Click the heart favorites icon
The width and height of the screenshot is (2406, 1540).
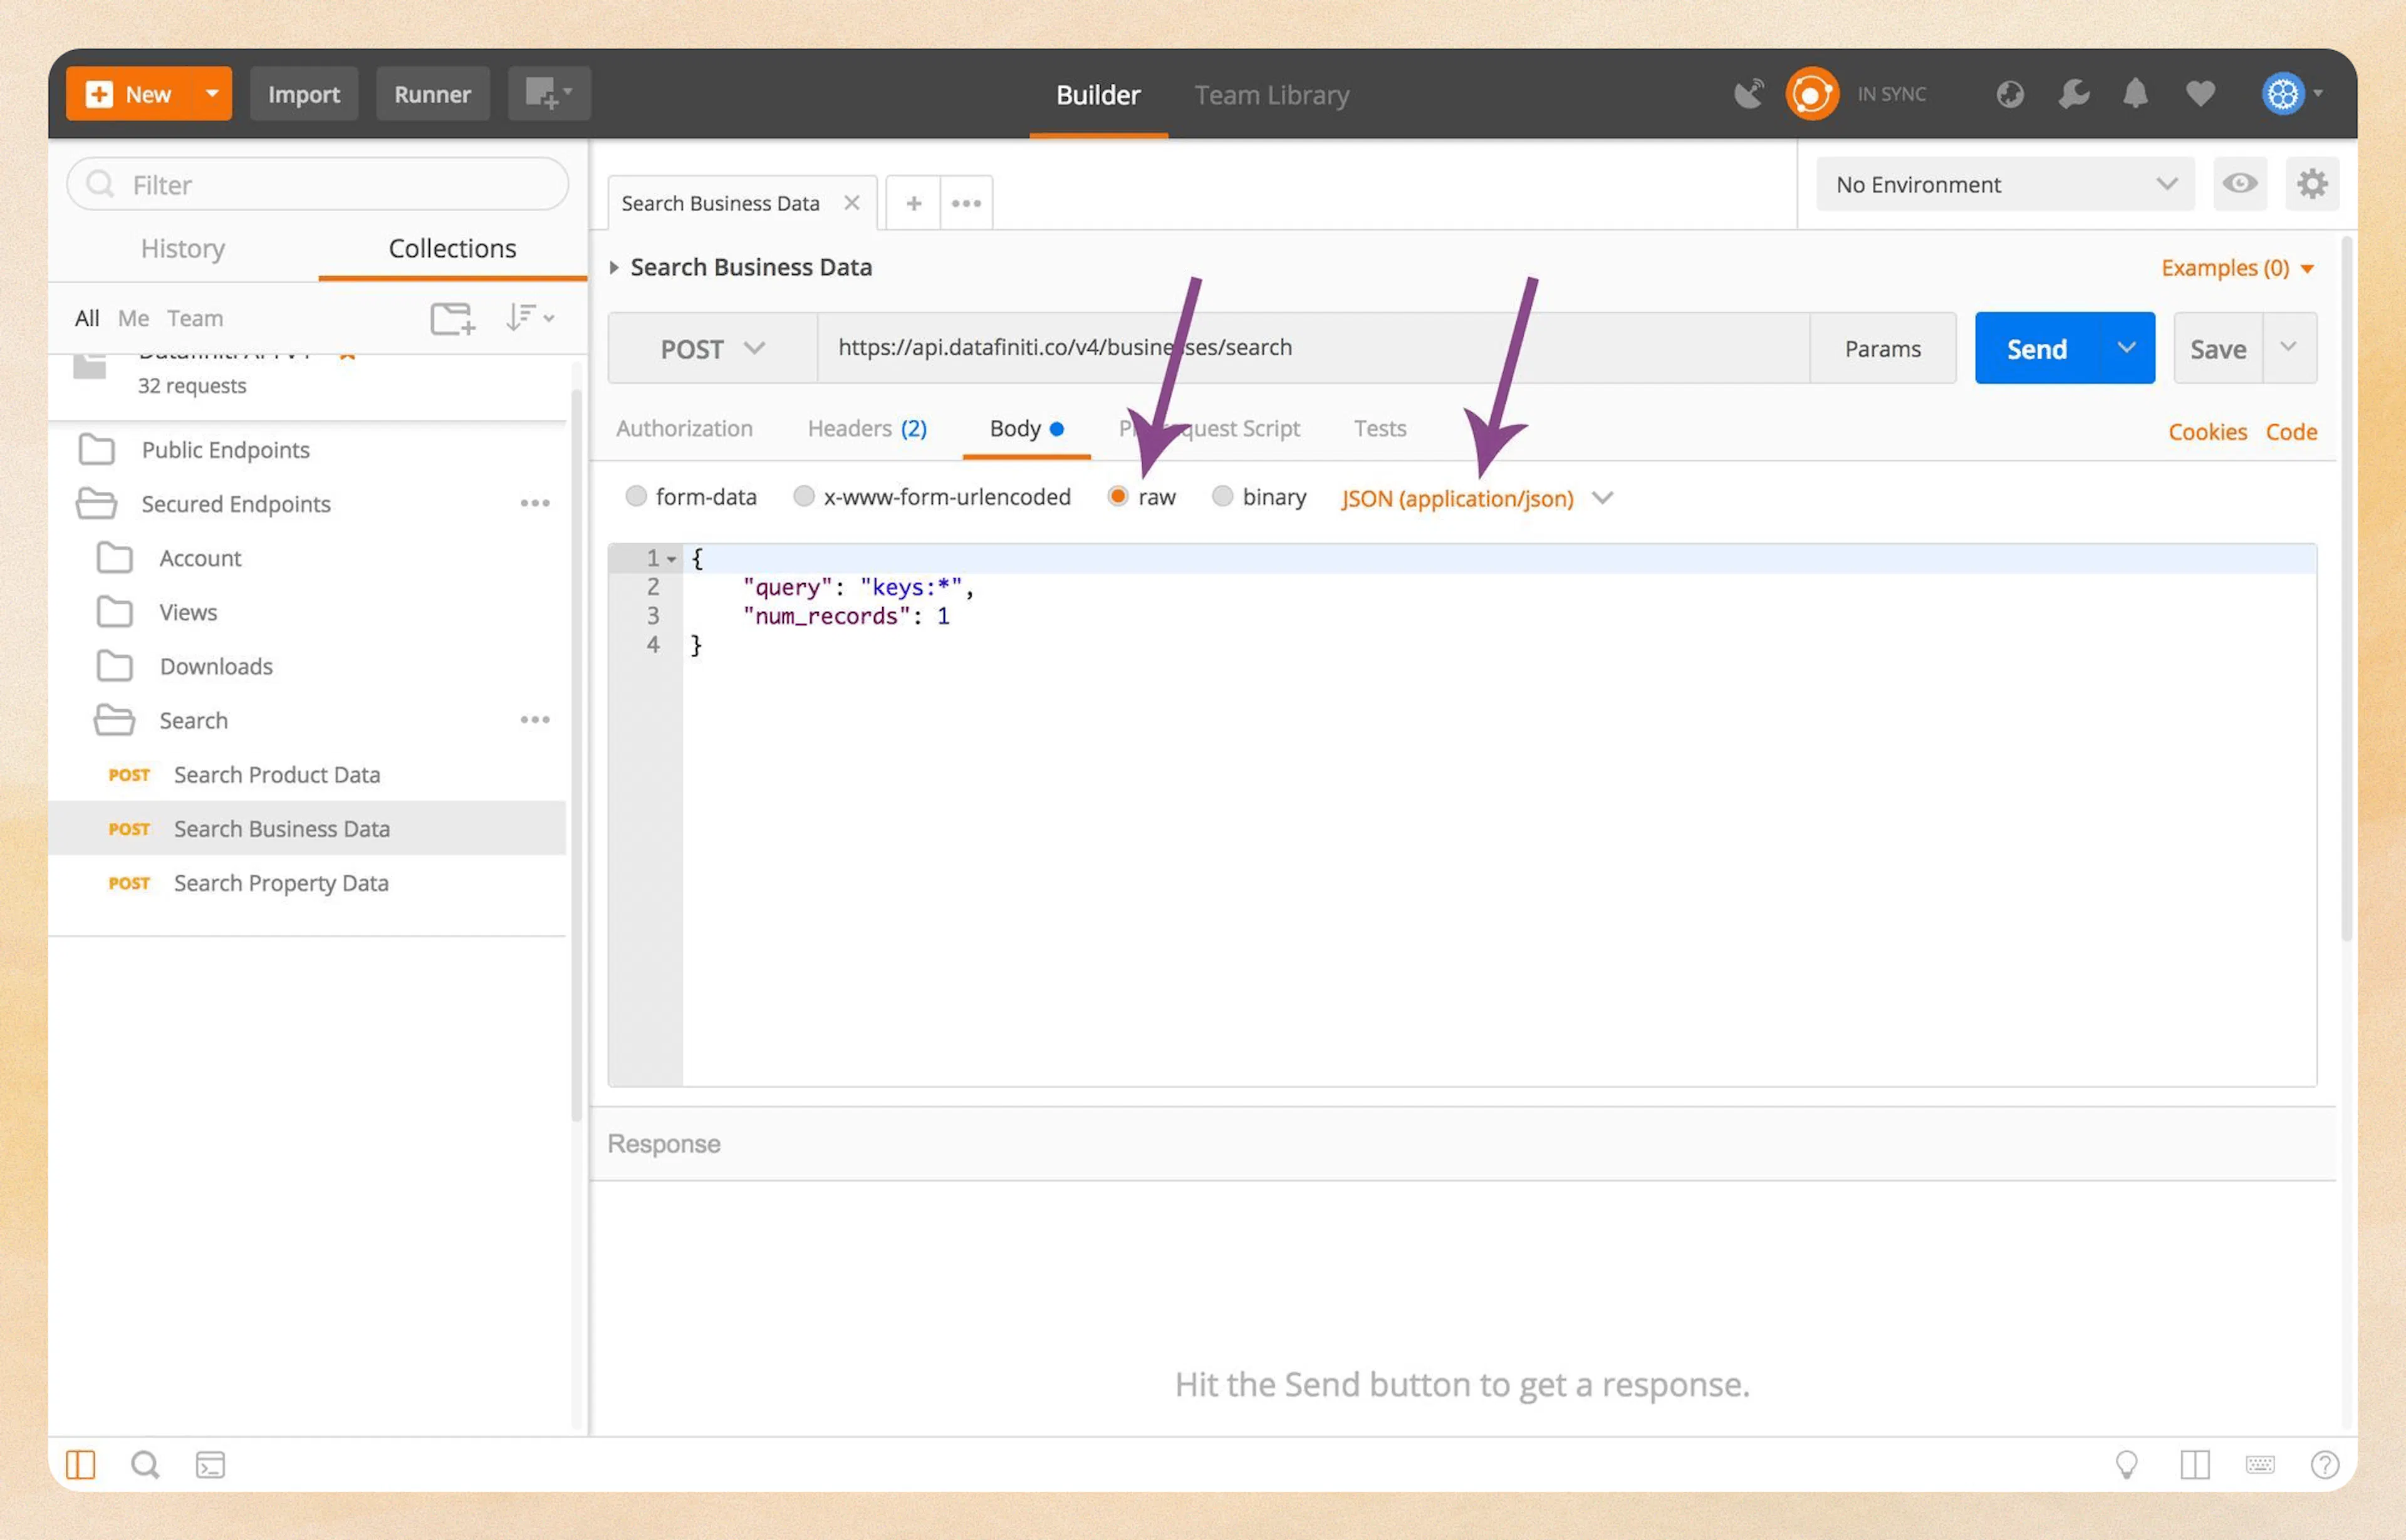coord(2200,93)
